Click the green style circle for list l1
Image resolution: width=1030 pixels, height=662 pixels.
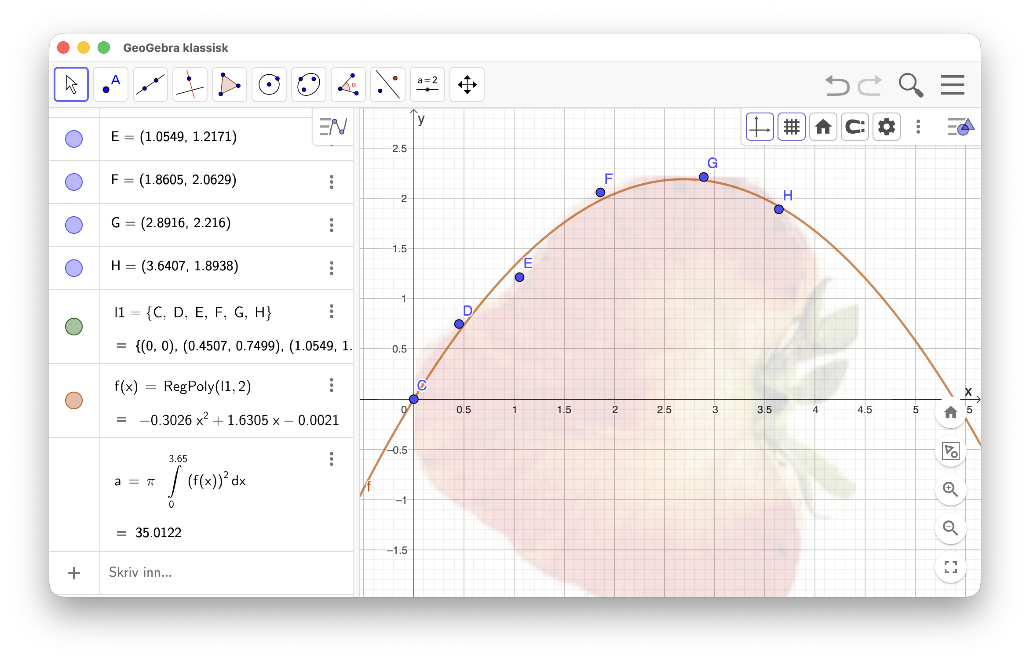click(x=73, y=327)
